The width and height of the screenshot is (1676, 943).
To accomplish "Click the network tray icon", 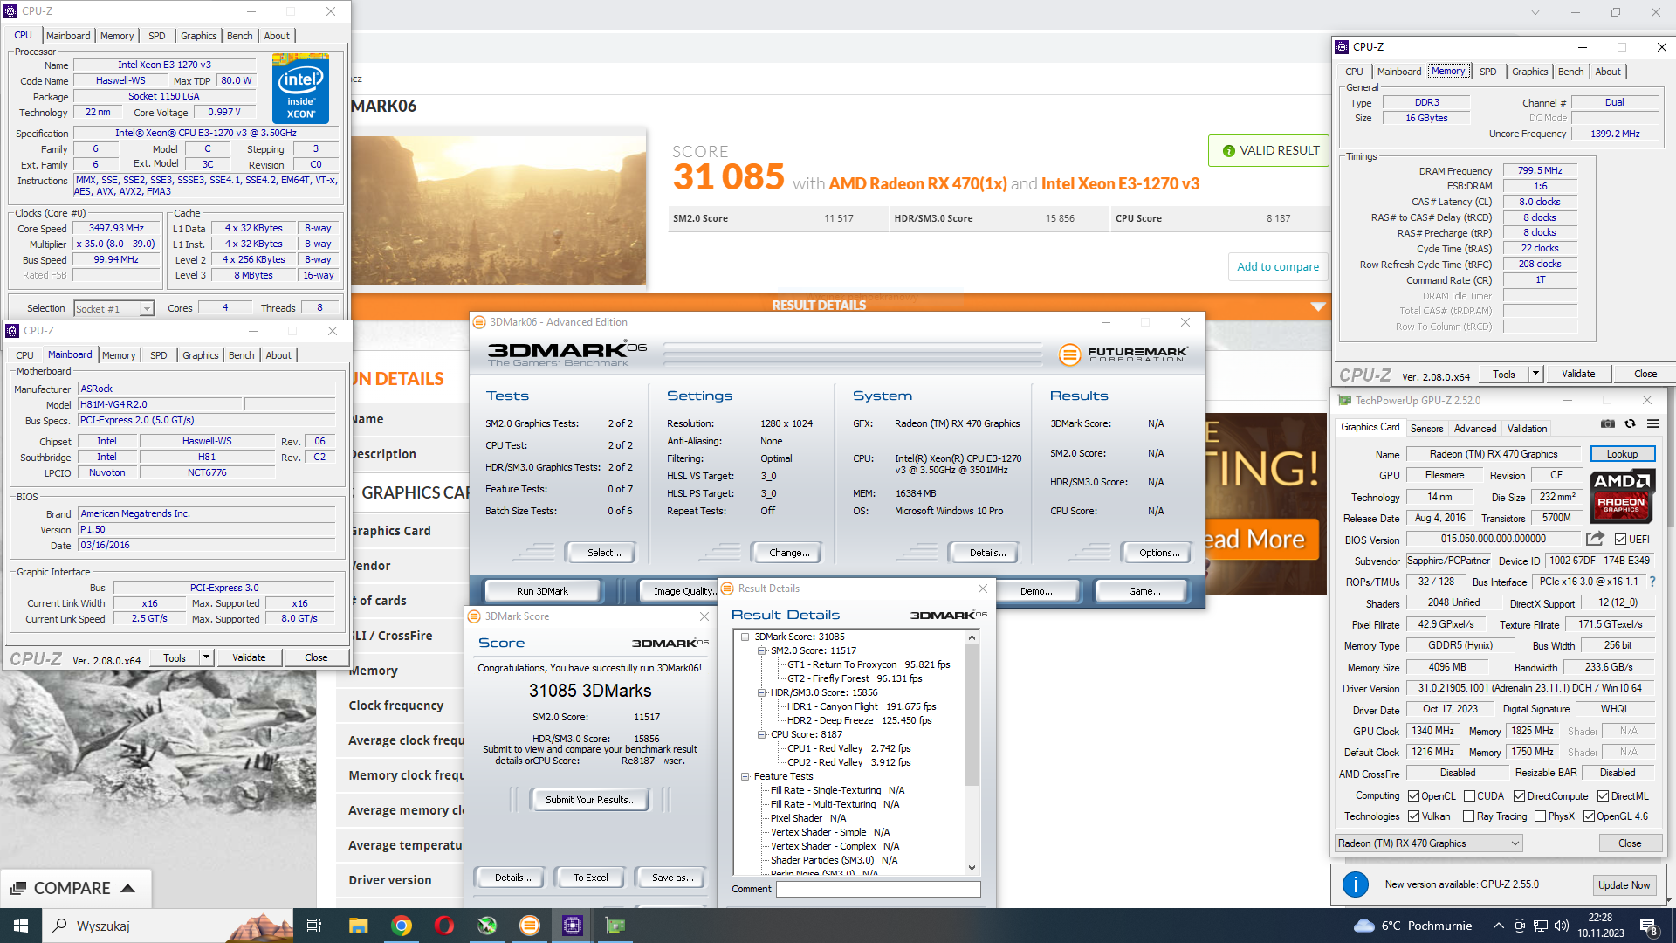I will point(1541,926).
